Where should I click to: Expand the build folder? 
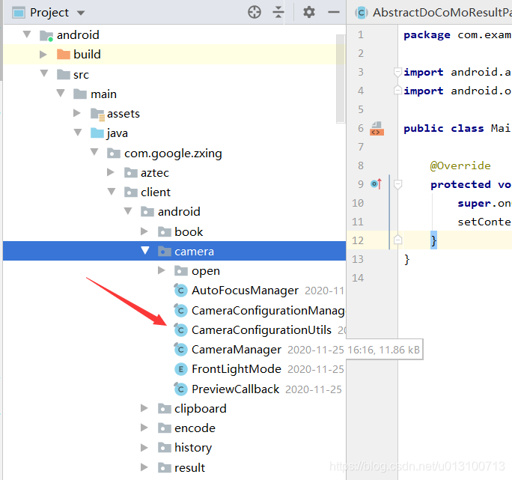tap(43, 54)
